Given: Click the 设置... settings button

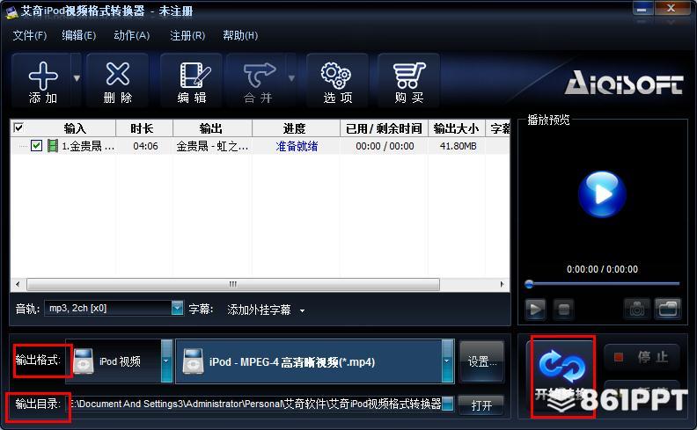Looking at the screenshot, I should click(482, 361).
